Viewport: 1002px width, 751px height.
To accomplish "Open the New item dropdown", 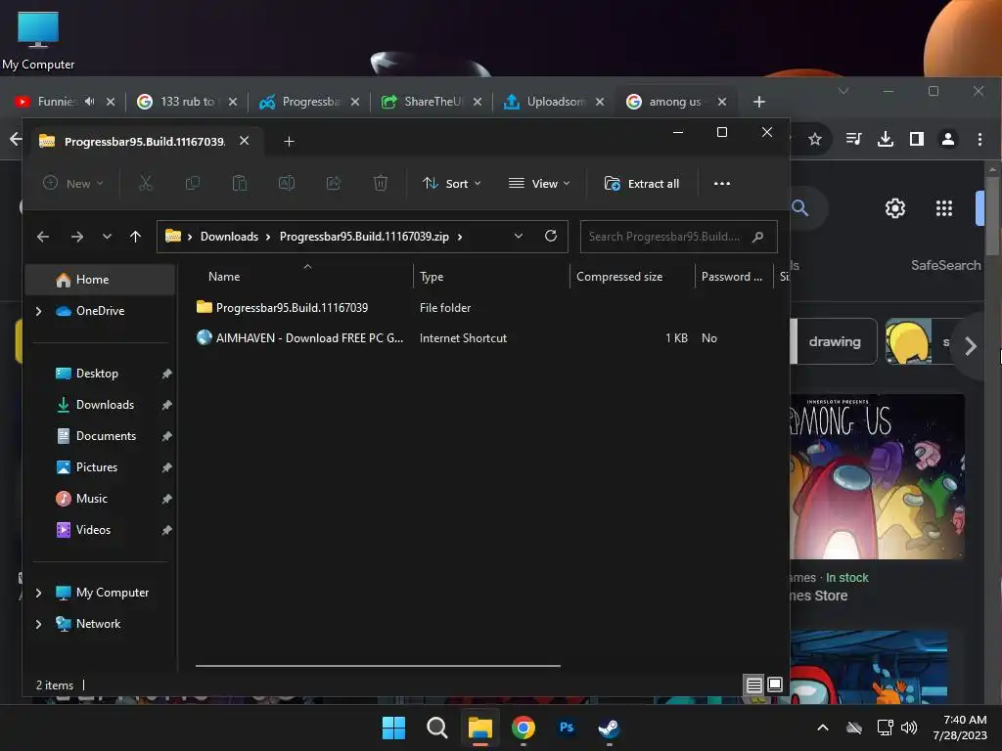I will (x=72, y=183).
